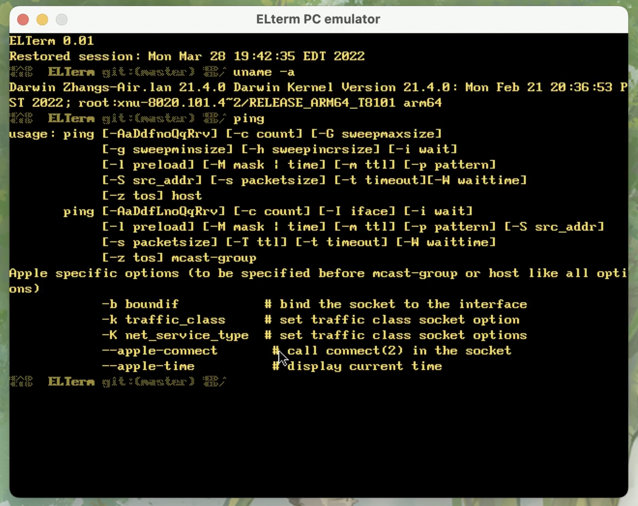The width and height of the screenshot is (638, 506).
Task: Click the 'ping' command after the second prompt
Action: pos(248,119)
